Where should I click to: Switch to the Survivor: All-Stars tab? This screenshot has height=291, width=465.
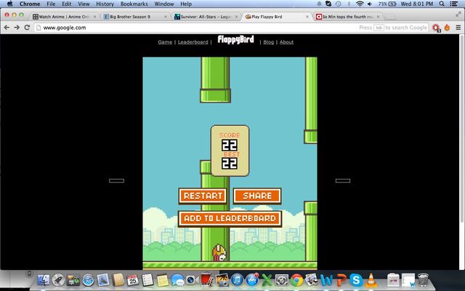[x=206, y=17]
